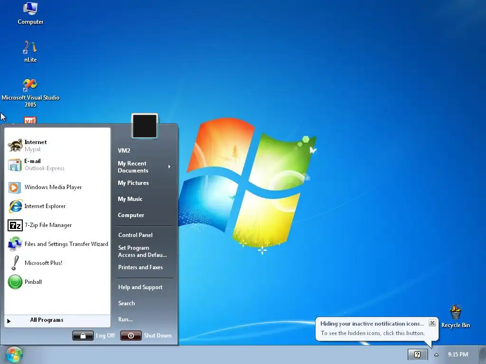Click the Log Off text label

(105, 336)
